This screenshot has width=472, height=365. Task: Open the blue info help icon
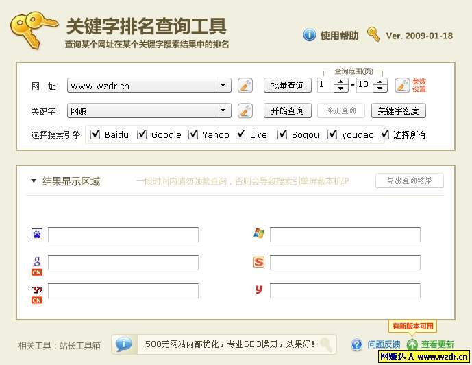[x=309, y=35]
